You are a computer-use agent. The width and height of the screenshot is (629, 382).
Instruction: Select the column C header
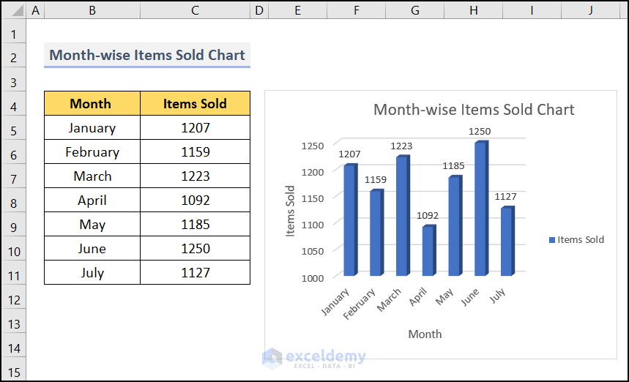pos(194,11)
